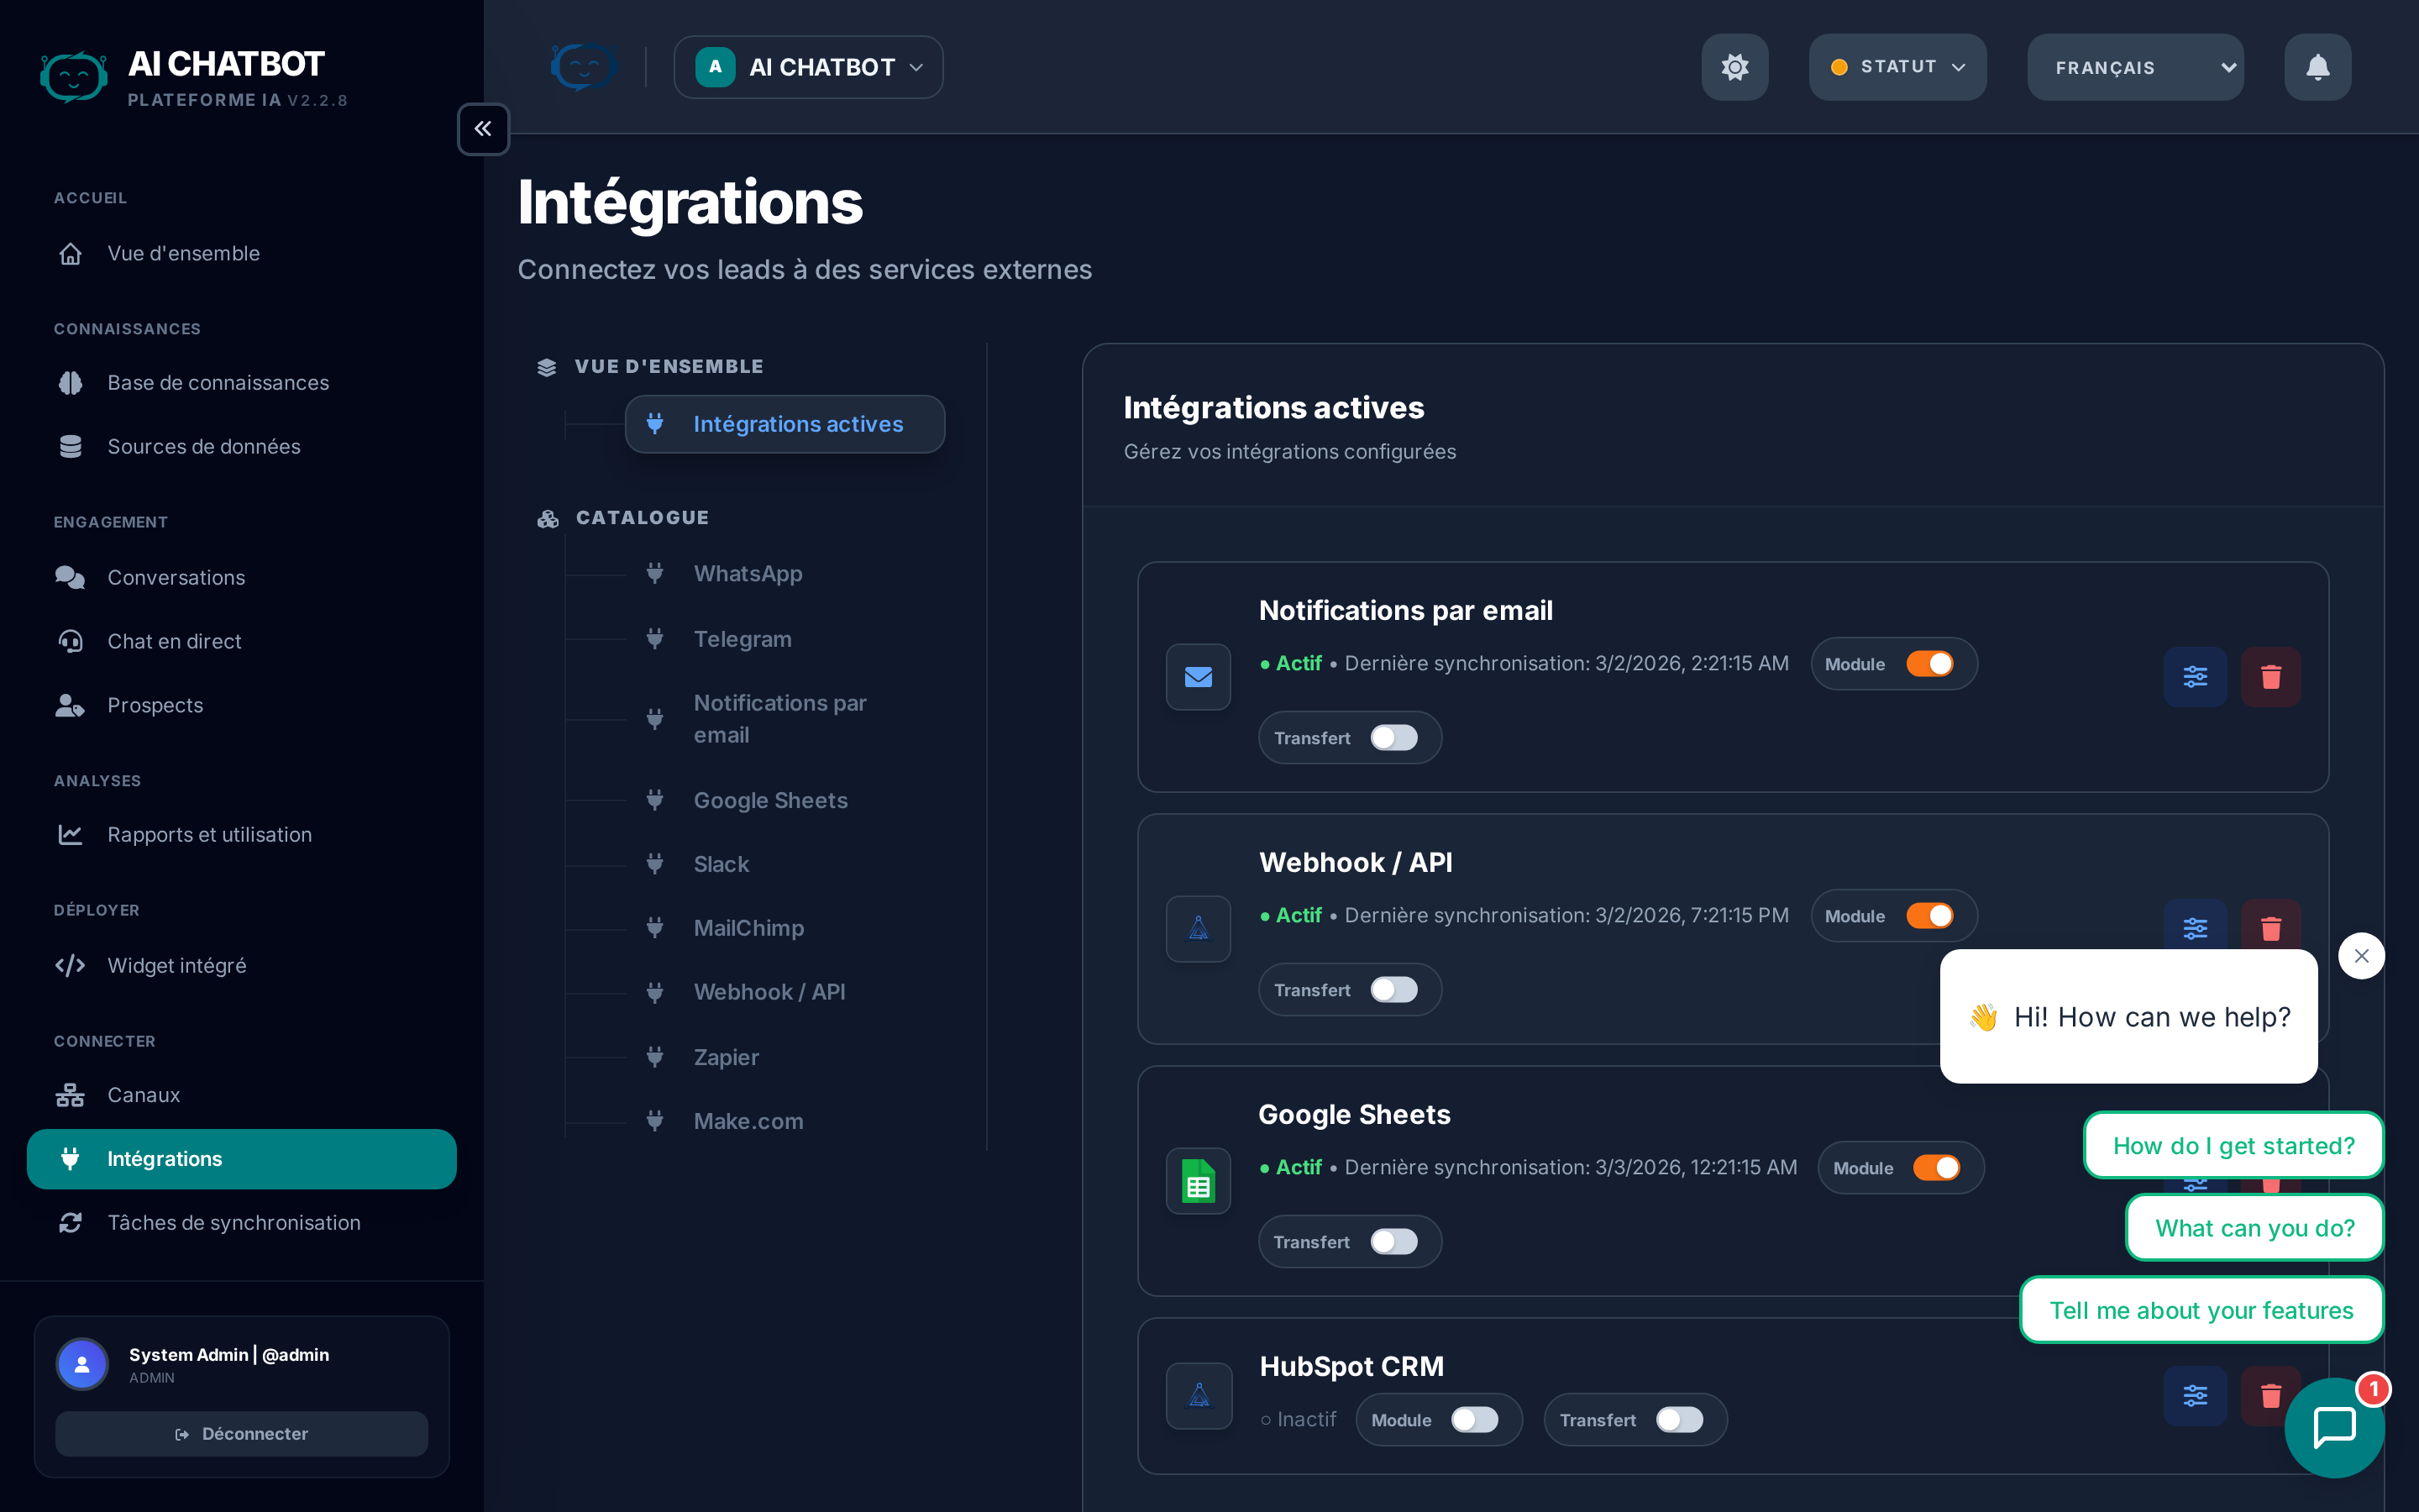Click the theme settings gear icon
Screen dimensions: 2419x1512
pyautogui.click(x=1734, y=67)
